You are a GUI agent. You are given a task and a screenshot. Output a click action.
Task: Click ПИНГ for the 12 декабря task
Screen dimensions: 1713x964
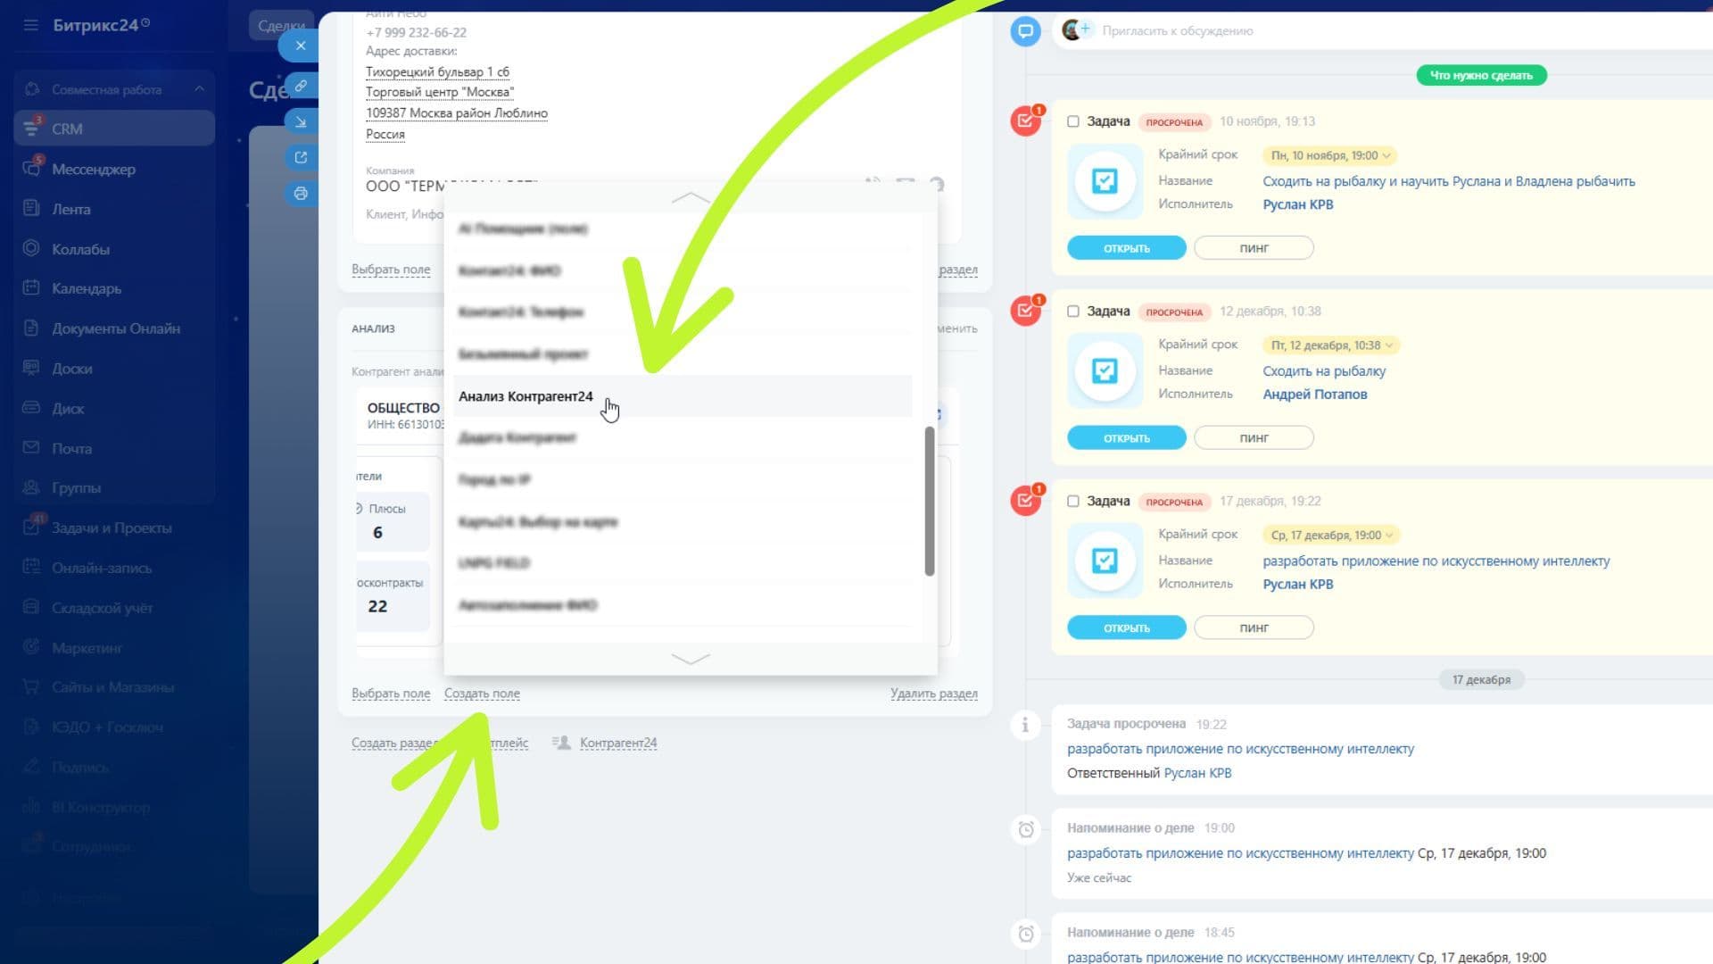tap(1254, 438)
